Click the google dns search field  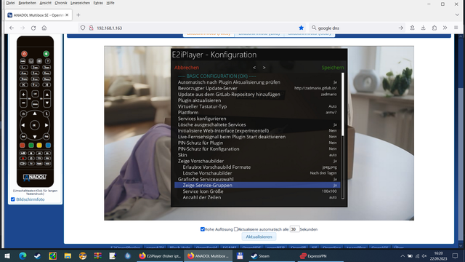pos(356,28)
